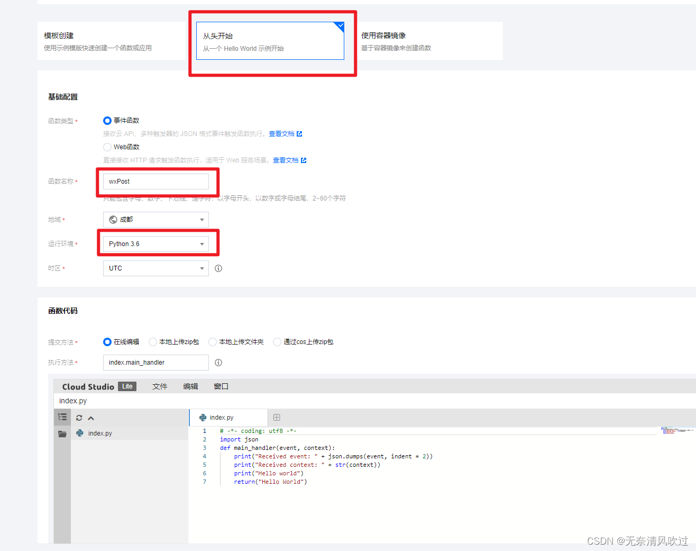This screenshot has width=696, height=551.
Task: Click the Cloud Studio Lite logo
Action: (x=99, y=386)
